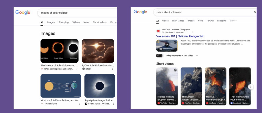Switch to the Images tab in the eclipse search
This screenshot has height=113, width=262.
point(51,22)
